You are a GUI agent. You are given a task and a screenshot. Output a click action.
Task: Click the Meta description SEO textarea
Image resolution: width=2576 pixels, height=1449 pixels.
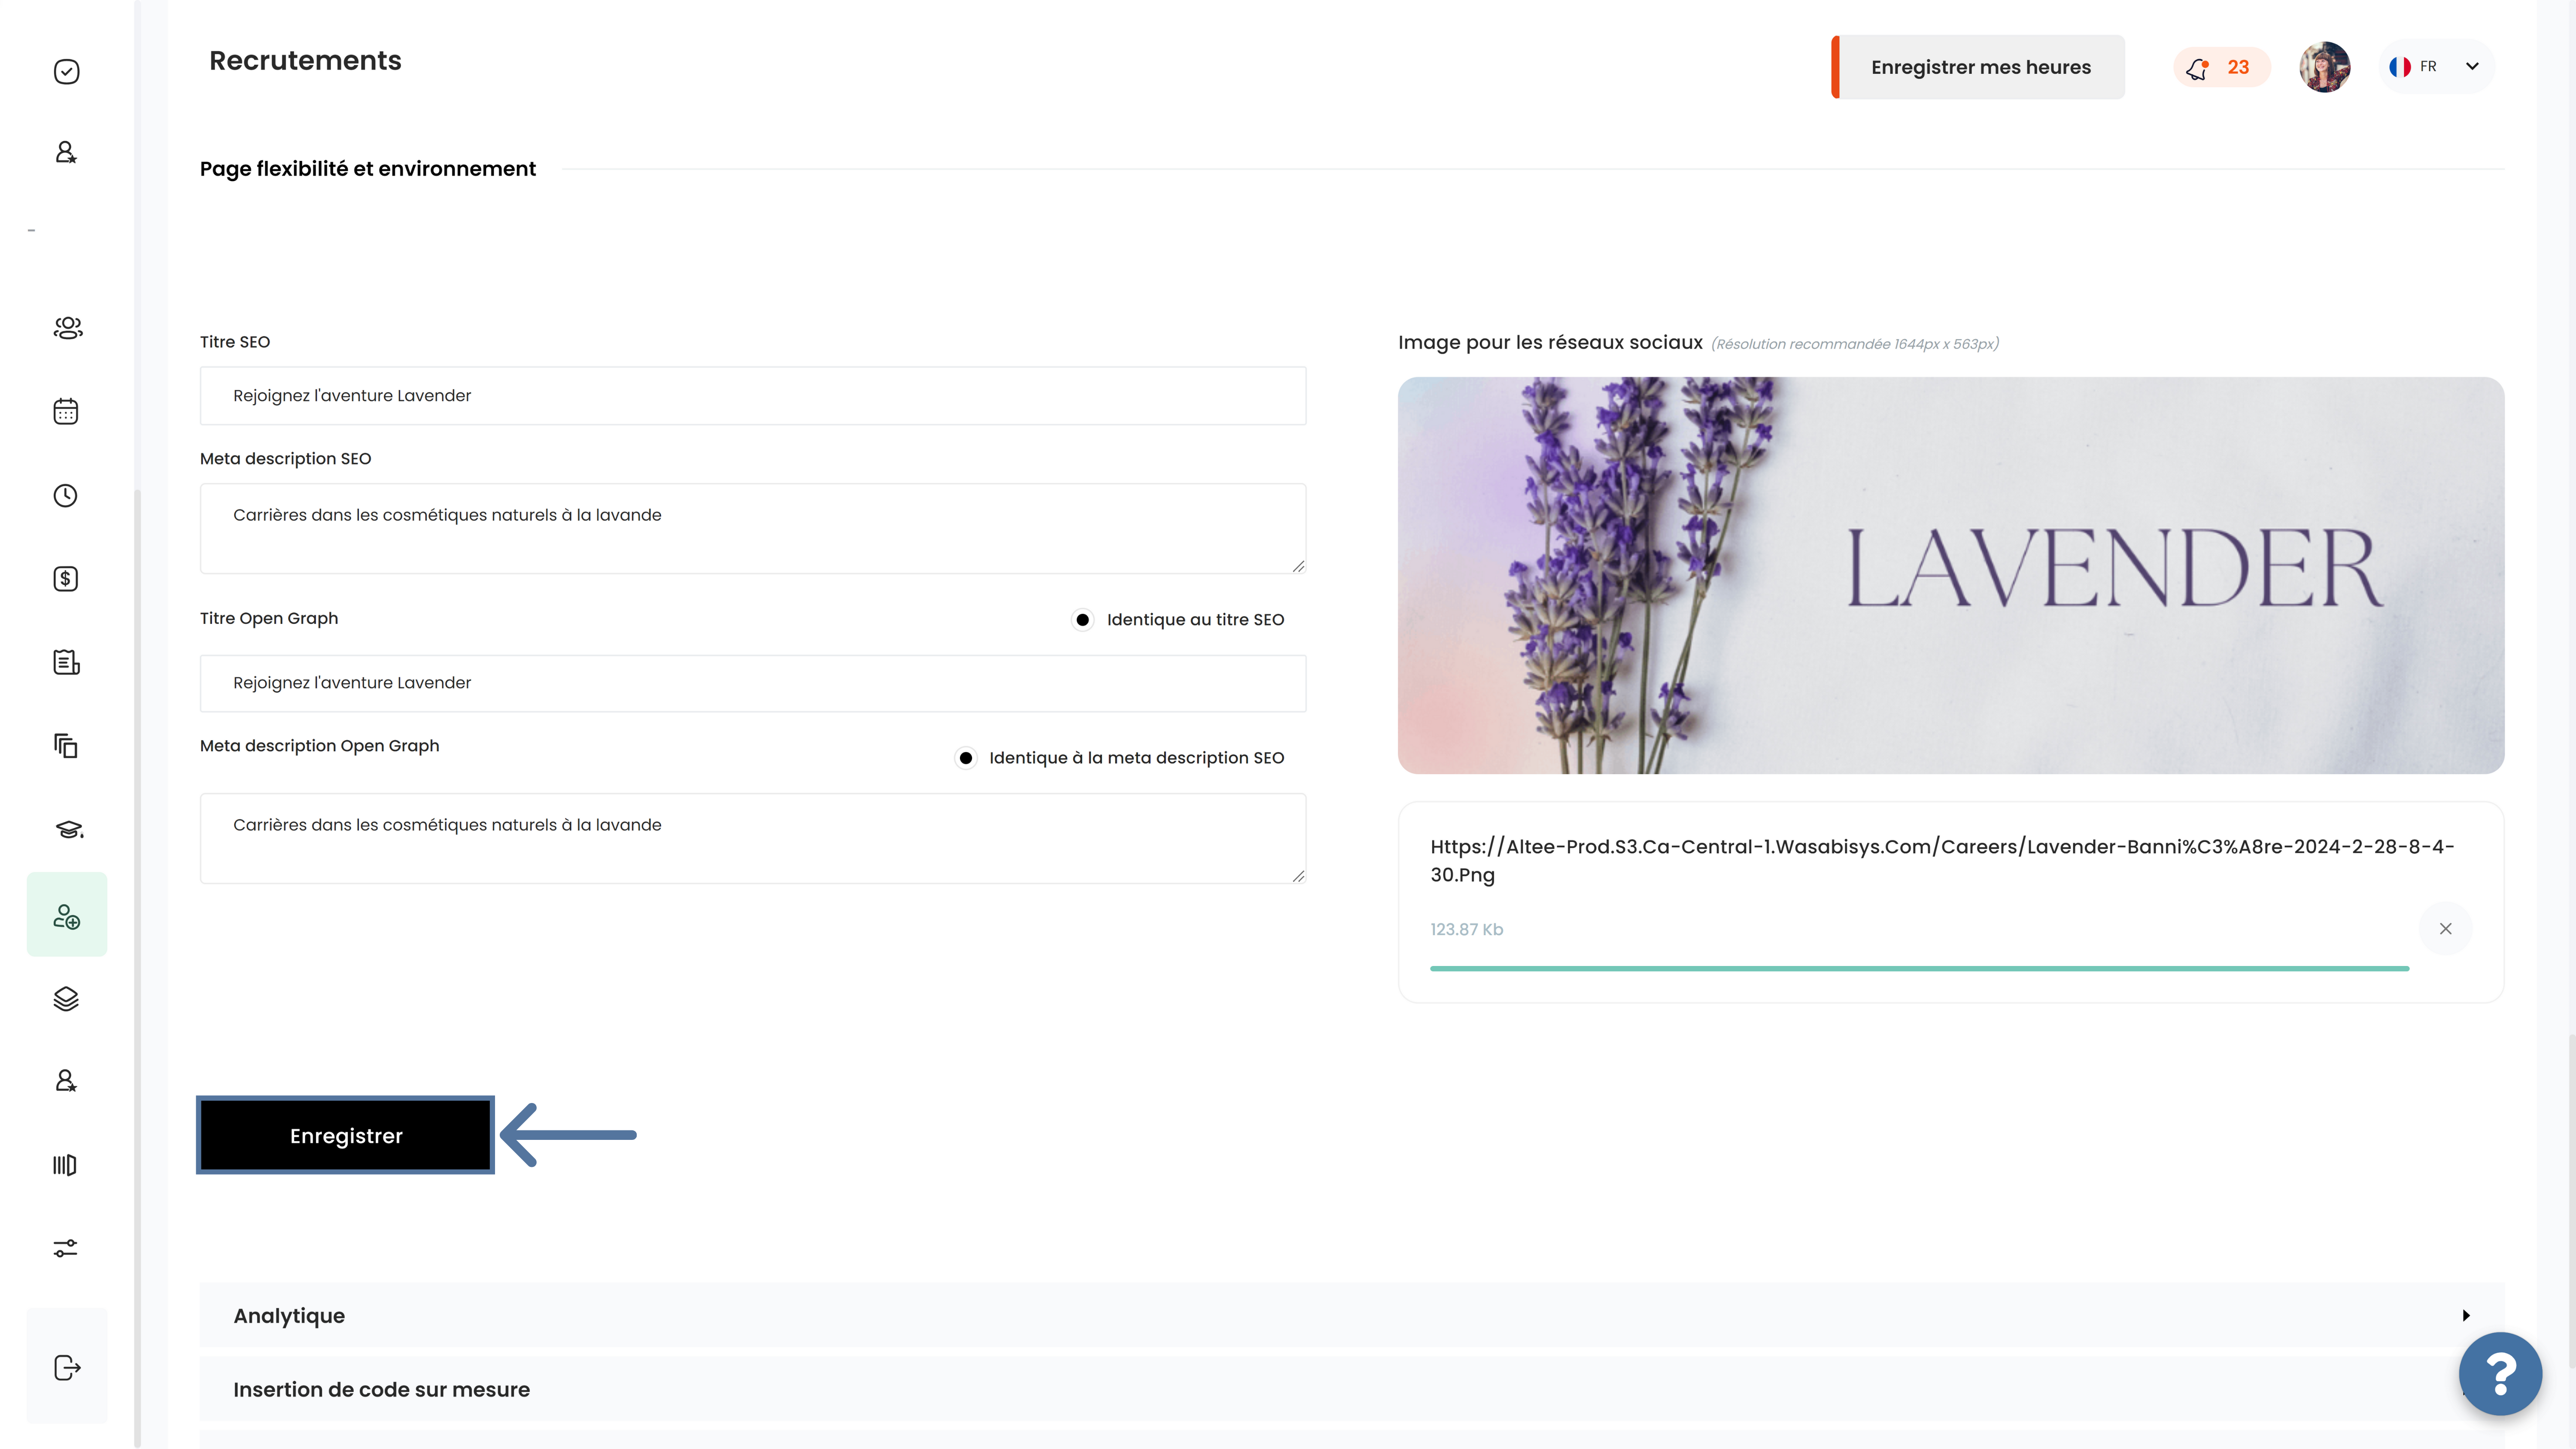[753, 529]
